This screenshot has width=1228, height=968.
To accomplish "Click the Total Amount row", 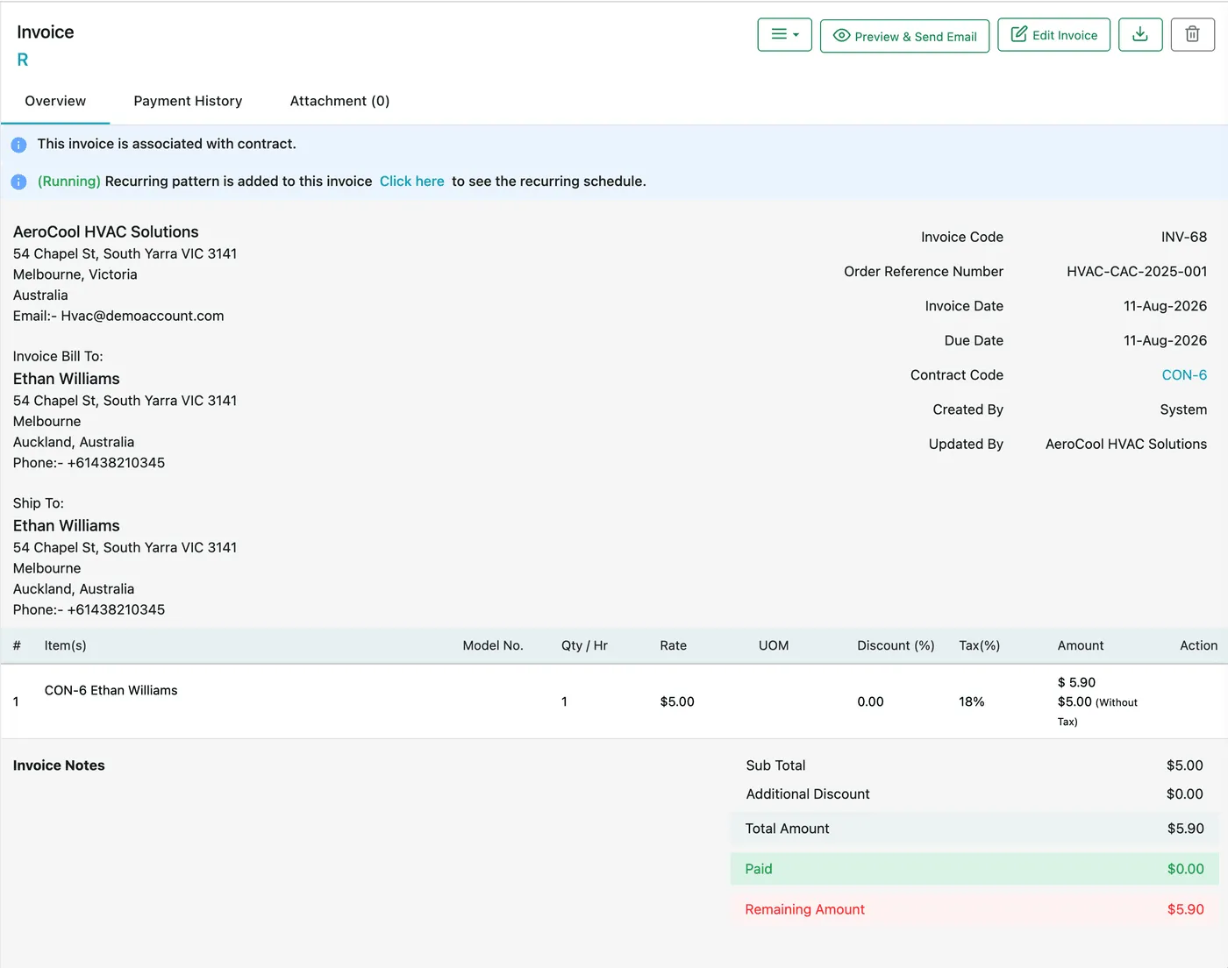I will click(975, 829).
